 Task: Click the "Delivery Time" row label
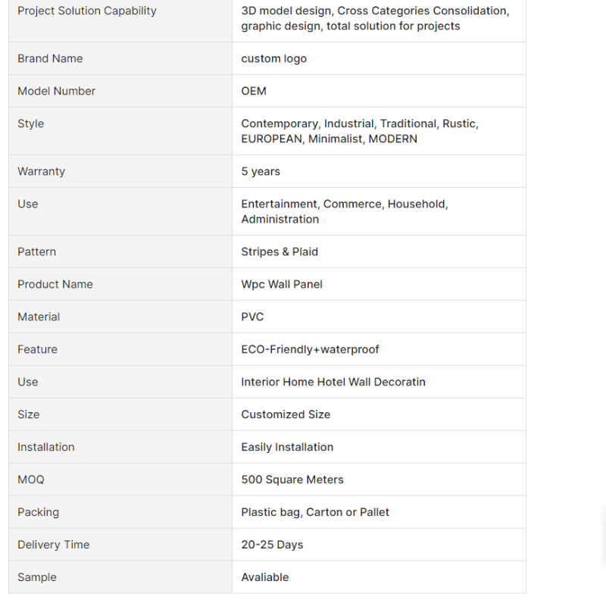coord(53,545)
